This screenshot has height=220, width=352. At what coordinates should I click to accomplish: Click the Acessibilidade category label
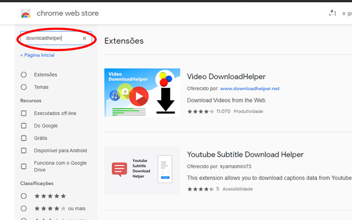237,189
